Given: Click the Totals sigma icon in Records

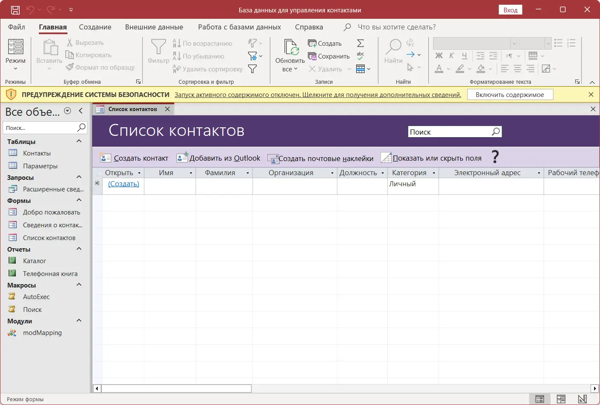Looking at the screenshot, I should tap(360, 43).
